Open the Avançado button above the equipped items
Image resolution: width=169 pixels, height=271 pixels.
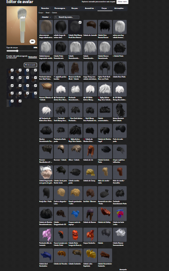30,65
